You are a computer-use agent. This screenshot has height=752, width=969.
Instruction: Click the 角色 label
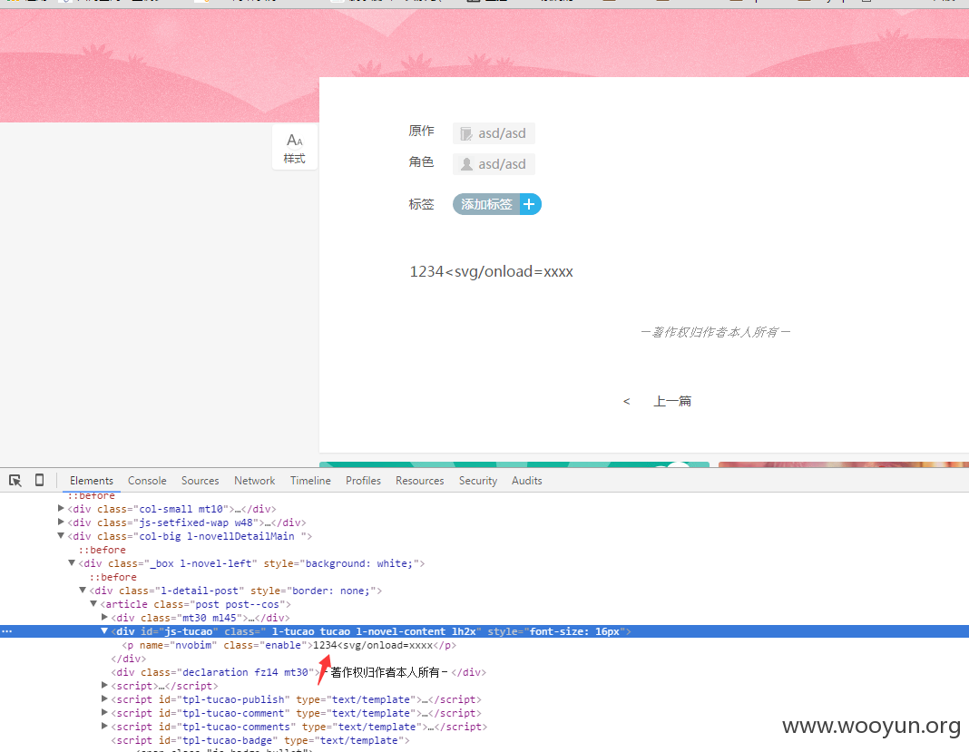coord(422,161)
